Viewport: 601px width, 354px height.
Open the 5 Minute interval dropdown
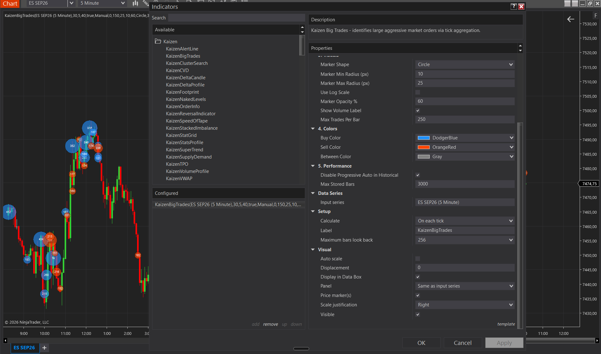[x=103, y=3]
